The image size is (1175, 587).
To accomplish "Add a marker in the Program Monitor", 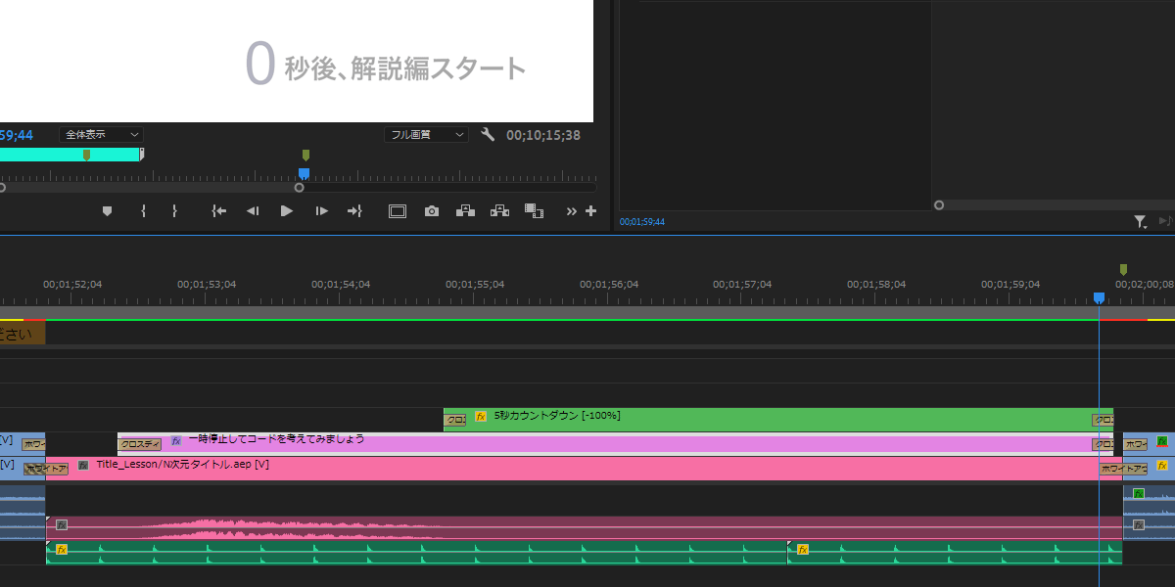I will [x=107, y=210].
